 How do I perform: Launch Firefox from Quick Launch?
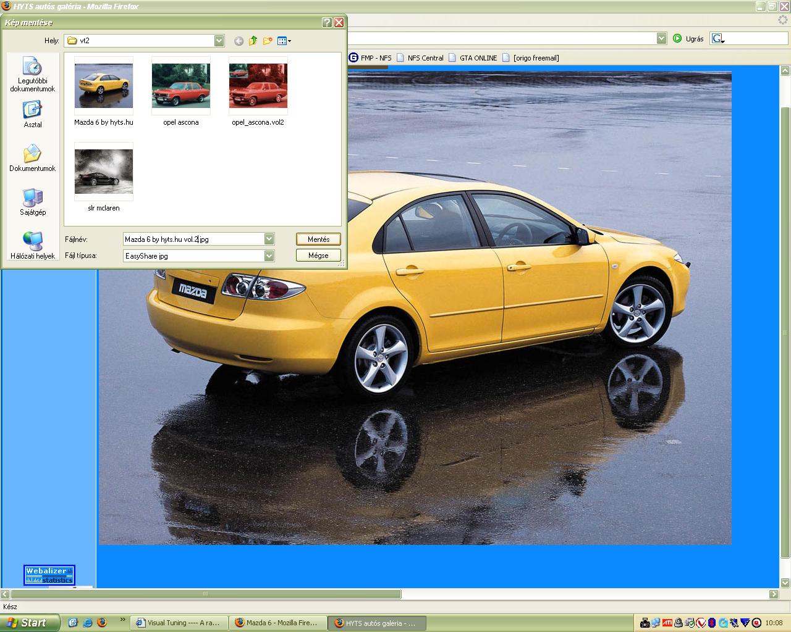(x=102, y=623)
